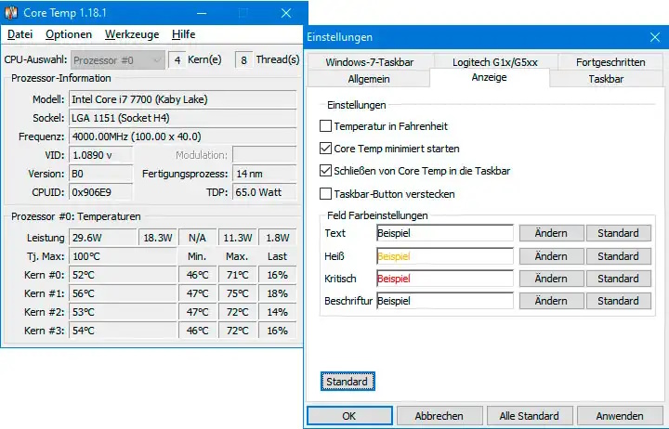Switch to the Taskbar settings tab

(x=606, y=79)
